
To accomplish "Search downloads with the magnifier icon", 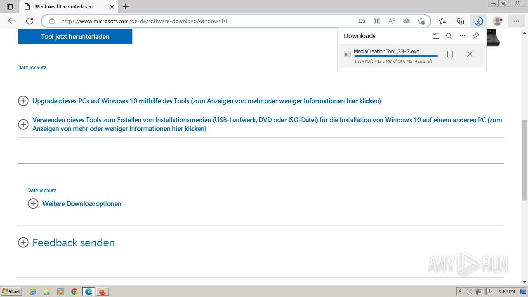I will [449, 36].
